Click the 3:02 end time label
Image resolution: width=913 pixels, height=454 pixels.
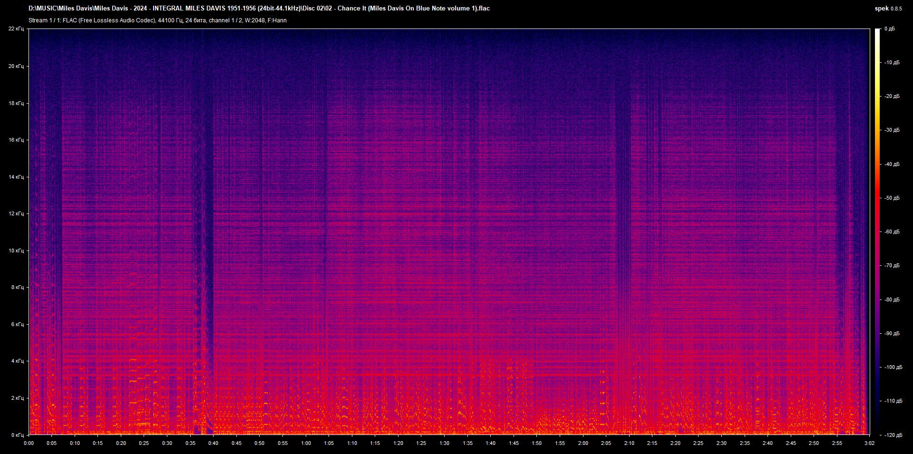(x=869, y=443)
